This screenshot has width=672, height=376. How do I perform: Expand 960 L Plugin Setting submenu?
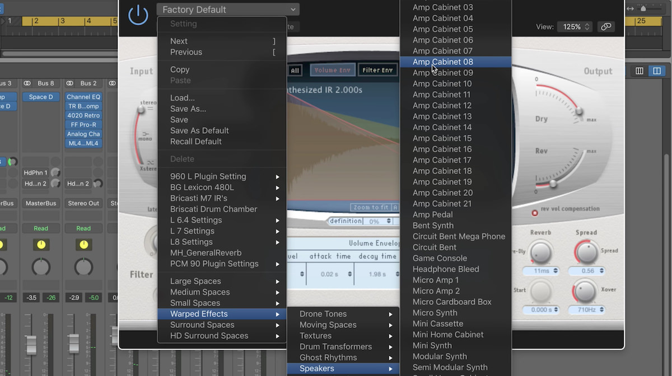(x=222, y=176)
